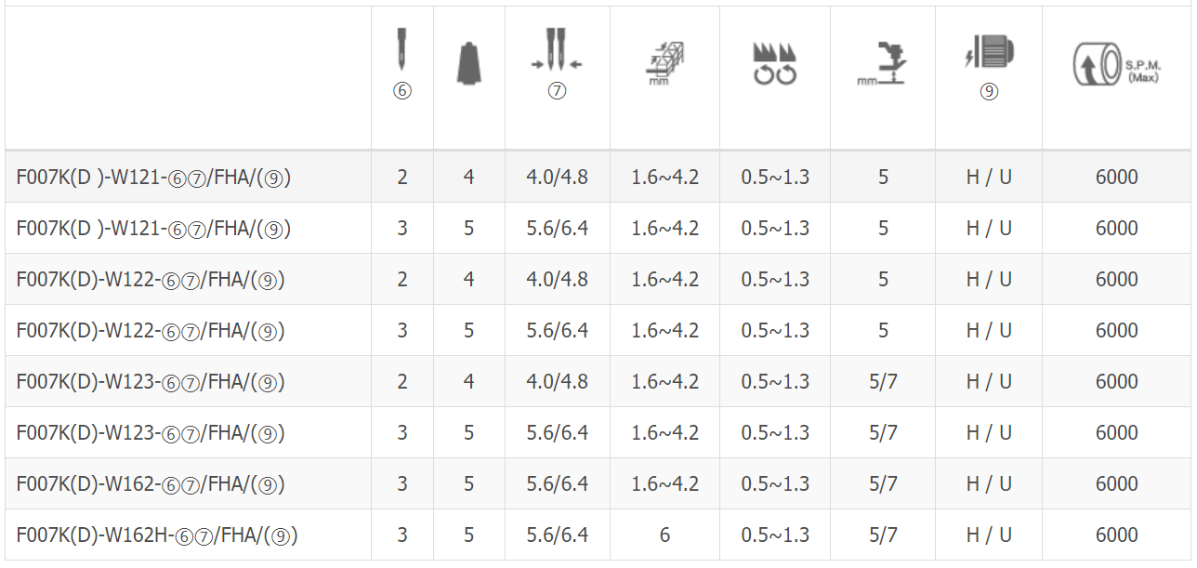The height and width of the screenshot is (568, 1197).
Task: Click H / U cell in W162H row
Action: tap(989, 535)
